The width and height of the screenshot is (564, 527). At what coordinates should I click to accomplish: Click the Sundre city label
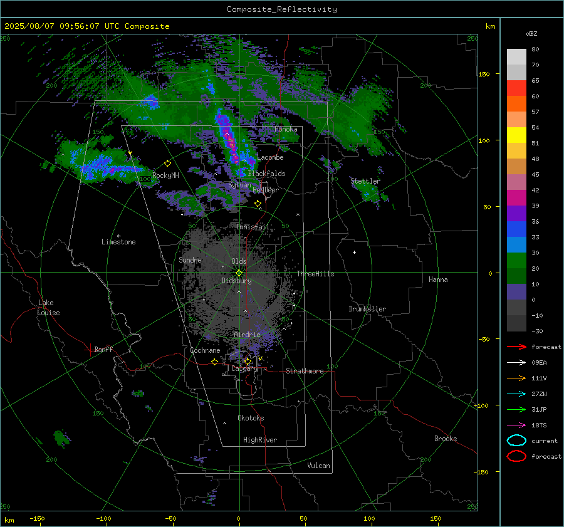click(190, 259)
